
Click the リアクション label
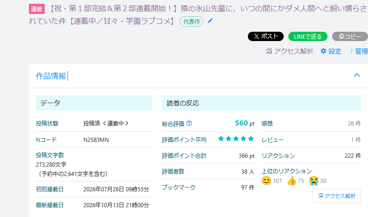tap(279, 156)
